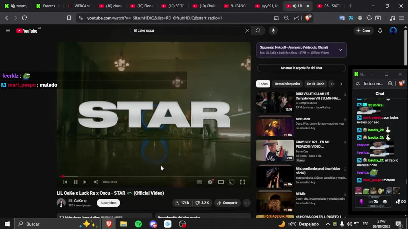The height and width of the screenshot is (229, 408).
Task: Mute the video player volume
Action: [96, 182]
